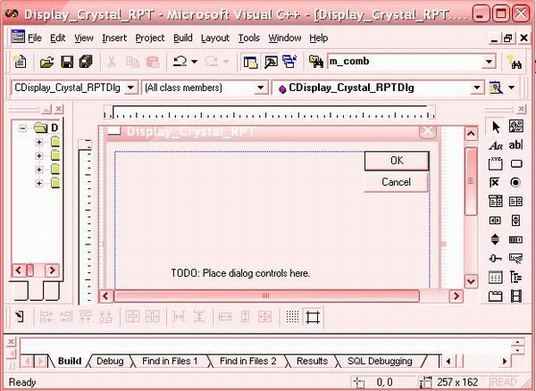Open the CDisplay_Crystal_RPTDlg class dropdown

click(130, 87)
